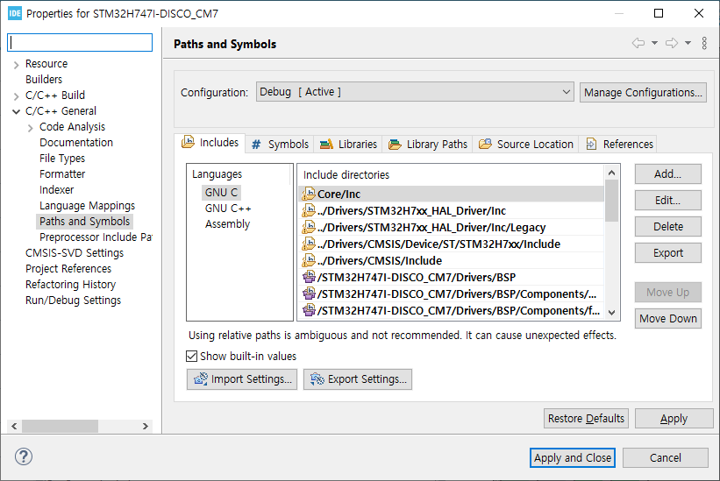
Task: Switch to the Source Location tab
Action: coord(526,144)
